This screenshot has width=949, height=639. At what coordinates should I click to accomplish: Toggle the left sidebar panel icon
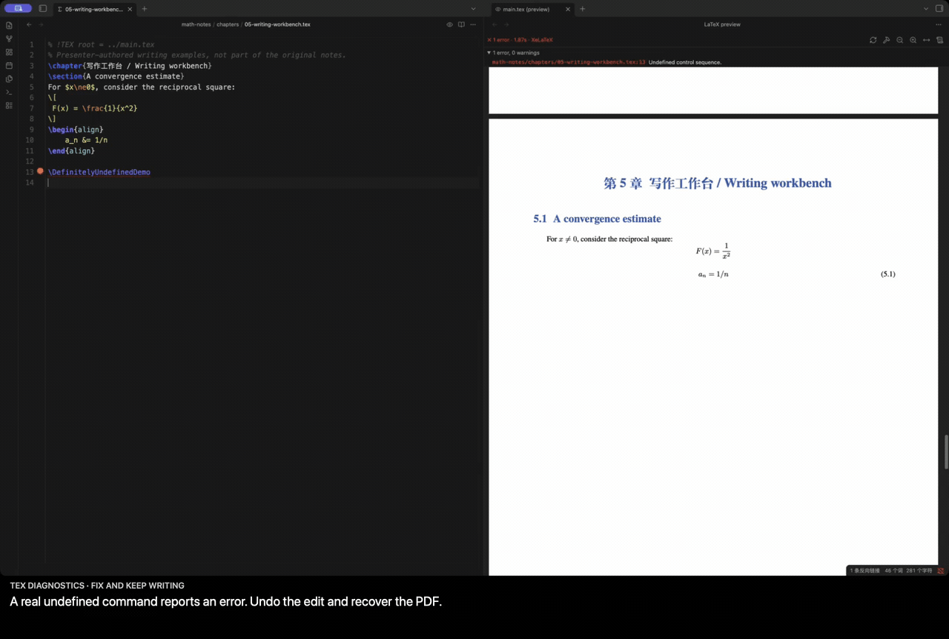tap(42, 9)
